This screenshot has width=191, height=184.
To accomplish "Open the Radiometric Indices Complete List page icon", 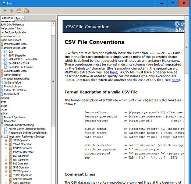I will [6, 133].
